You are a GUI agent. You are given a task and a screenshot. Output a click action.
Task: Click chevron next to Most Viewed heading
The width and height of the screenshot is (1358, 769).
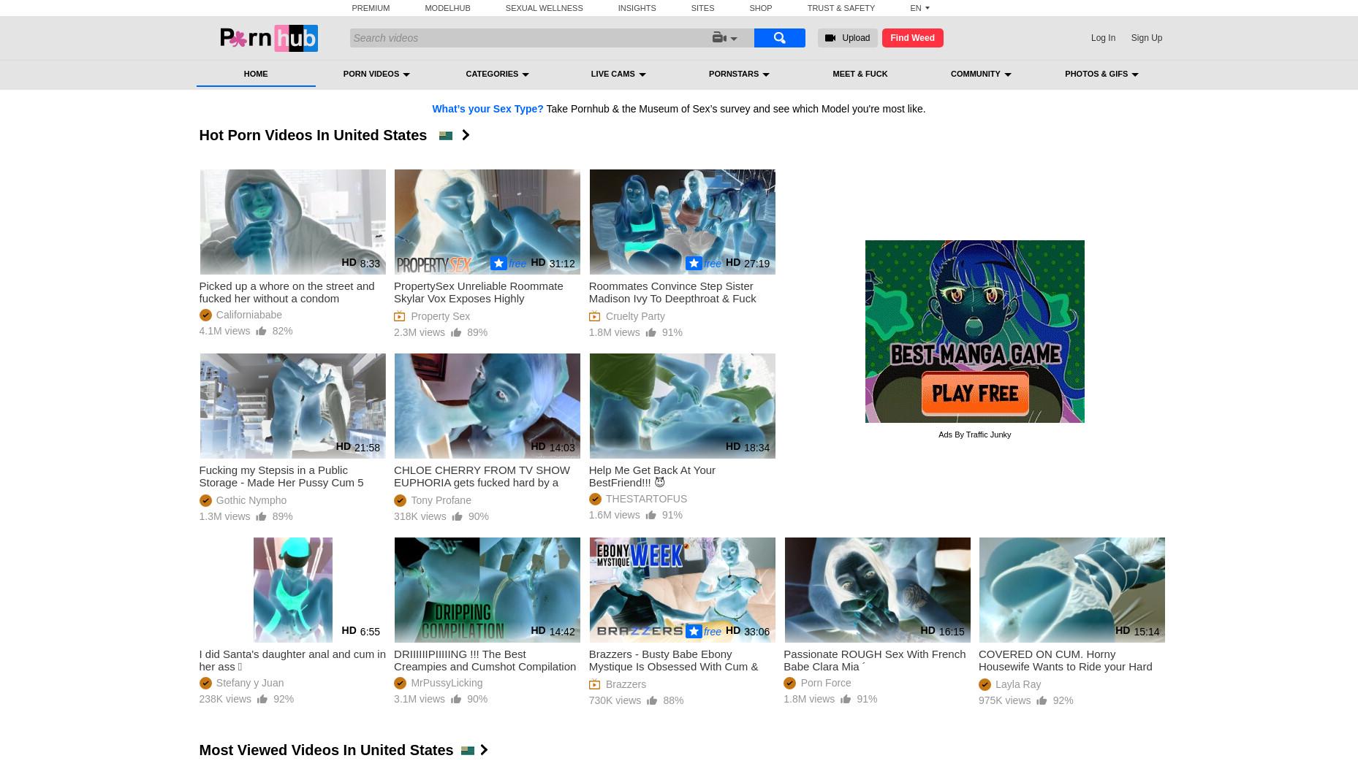pyautogui.click(x=484, y=750)
